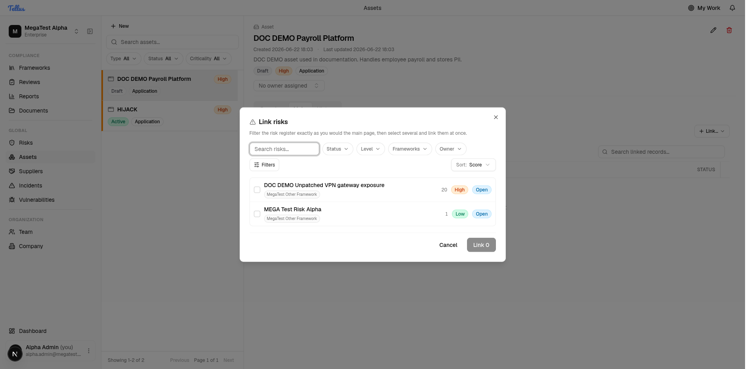Screen dimensions: 751x369
Task: Click the Vulnerabilities bug icon
Action: pyautogui.click(x=12, y=200)
